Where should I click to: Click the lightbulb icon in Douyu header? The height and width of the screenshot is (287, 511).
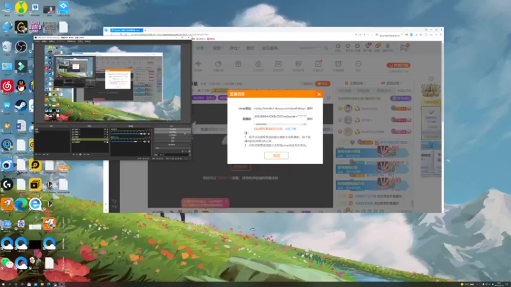(388, 46)
